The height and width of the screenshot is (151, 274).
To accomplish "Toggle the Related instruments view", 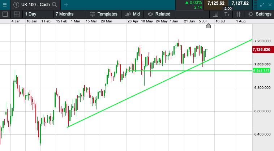I will 159,14.
